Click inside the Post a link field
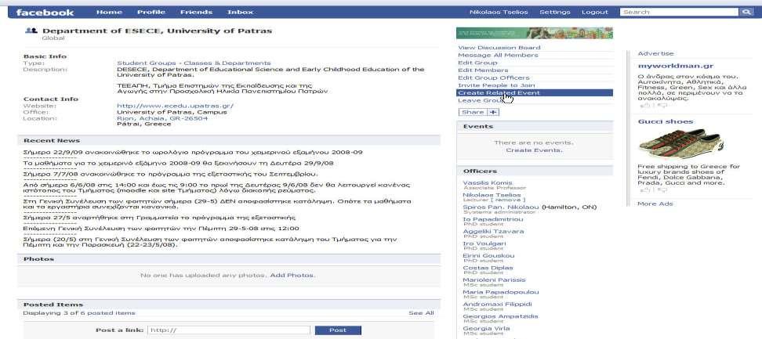 228,330
